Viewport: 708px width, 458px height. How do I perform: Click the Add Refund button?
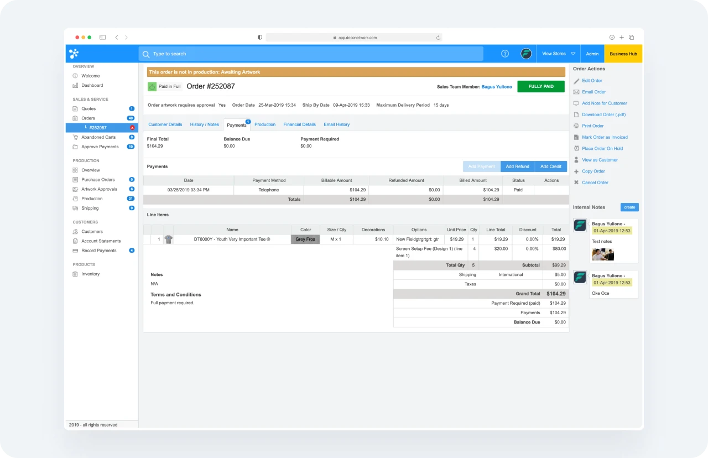click(x=518, y=166)
